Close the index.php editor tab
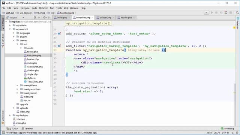This screenshot has height=135, width=240. (69, 18)
